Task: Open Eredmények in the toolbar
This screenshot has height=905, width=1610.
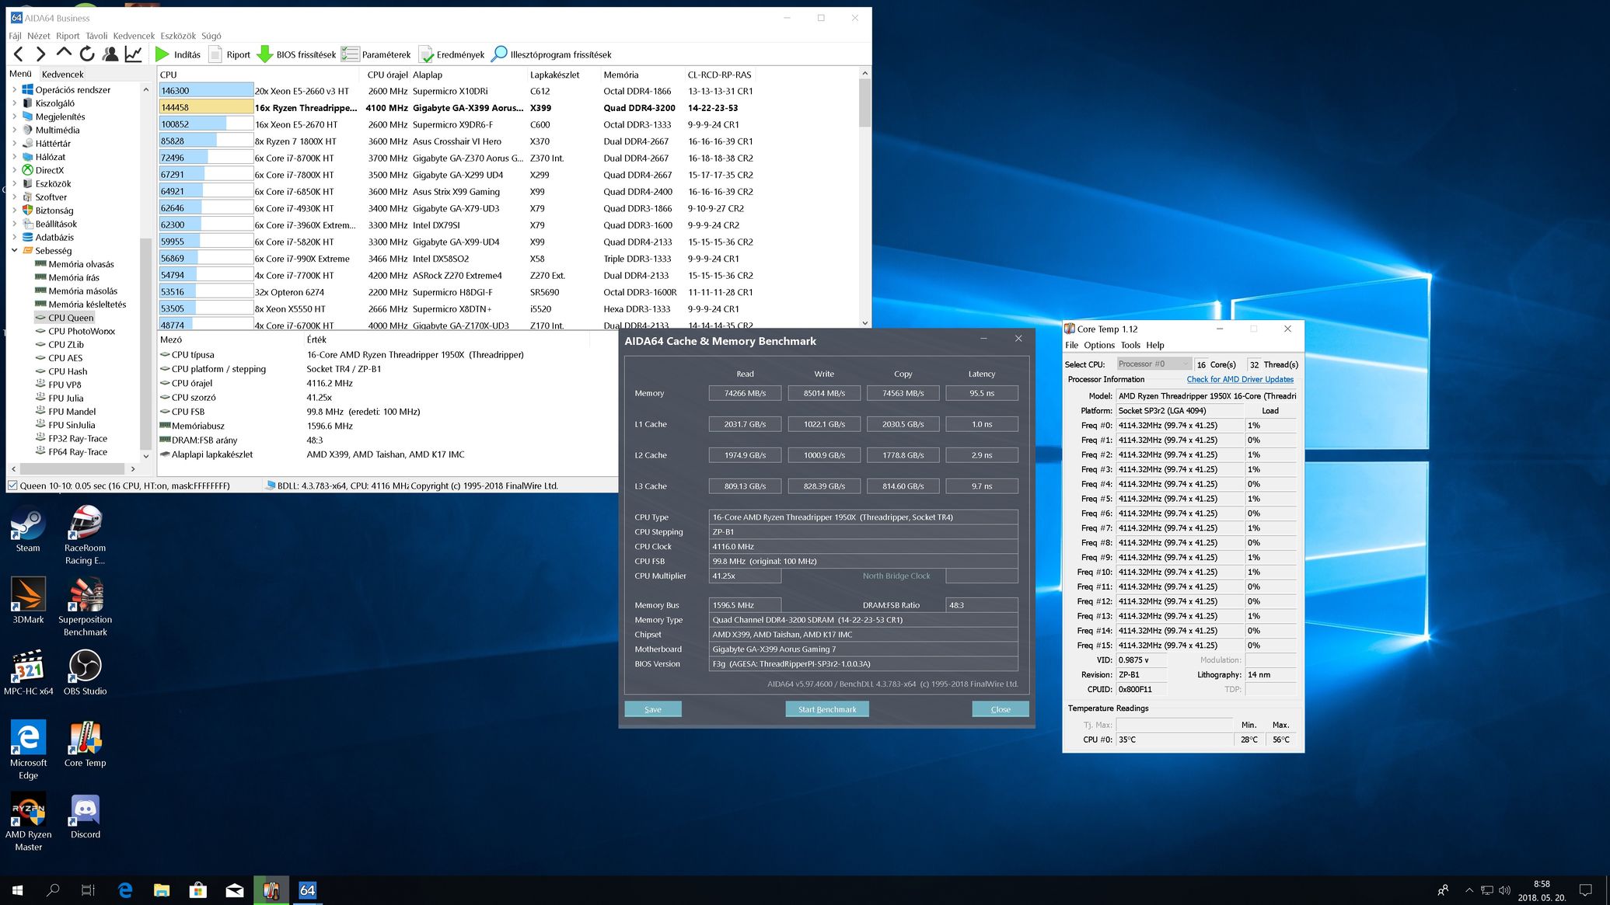Action: pyautogui.click(x=452, y=54)
